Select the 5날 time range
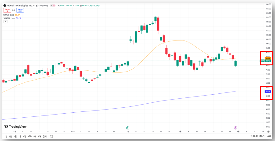 [x=10, y=136]
